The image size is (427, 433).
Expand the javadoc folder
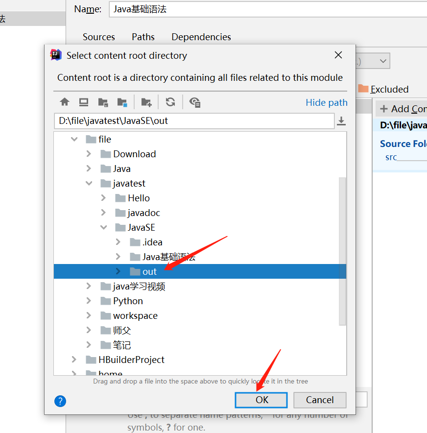[103, 213]
